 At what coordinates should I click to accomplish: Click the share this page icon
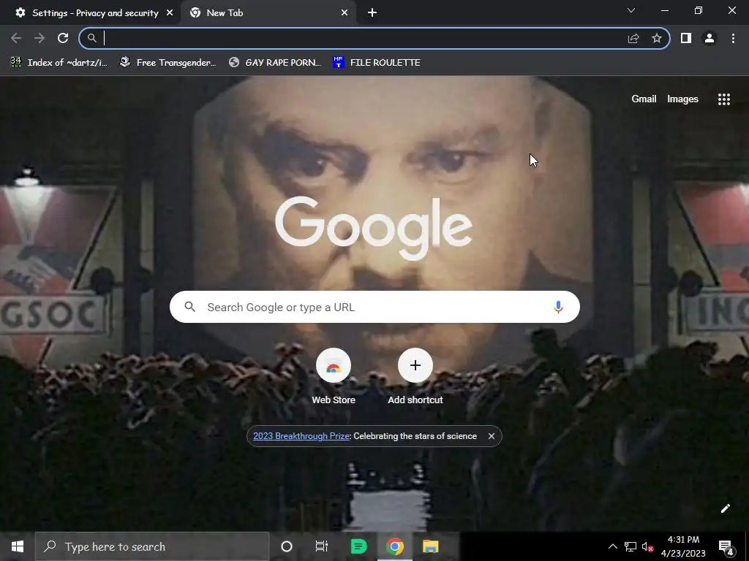(633, 38)
